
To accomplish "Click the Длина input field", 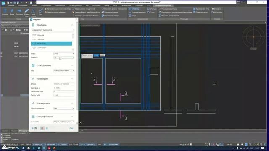I will click(64, 84).
